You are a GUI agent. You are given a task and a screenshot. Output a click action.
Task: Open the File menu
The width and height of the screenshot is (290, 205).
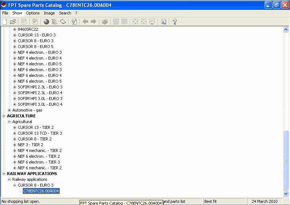(5, 13)
